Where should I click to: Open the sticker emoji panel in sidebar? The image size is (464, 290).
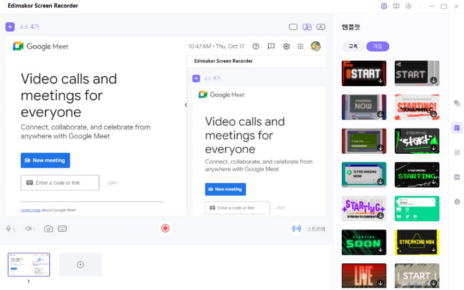(457, 202)
